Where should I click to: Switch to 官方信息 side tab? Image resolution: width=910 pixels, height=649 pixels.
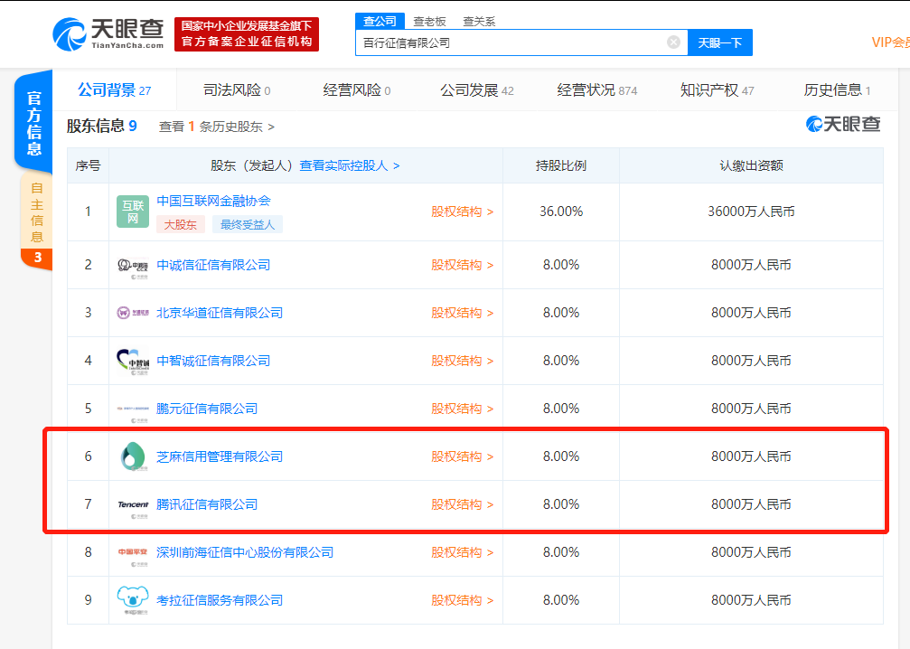(33, 123)
